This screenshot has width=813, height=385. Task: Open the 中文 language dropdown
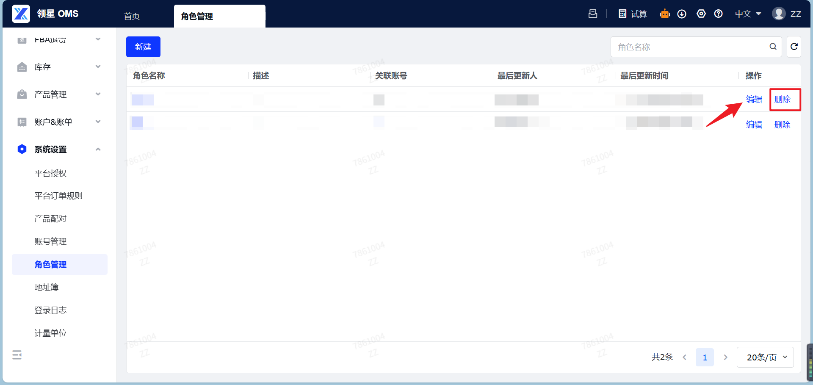pyautogui.click(x=748, y=14)
